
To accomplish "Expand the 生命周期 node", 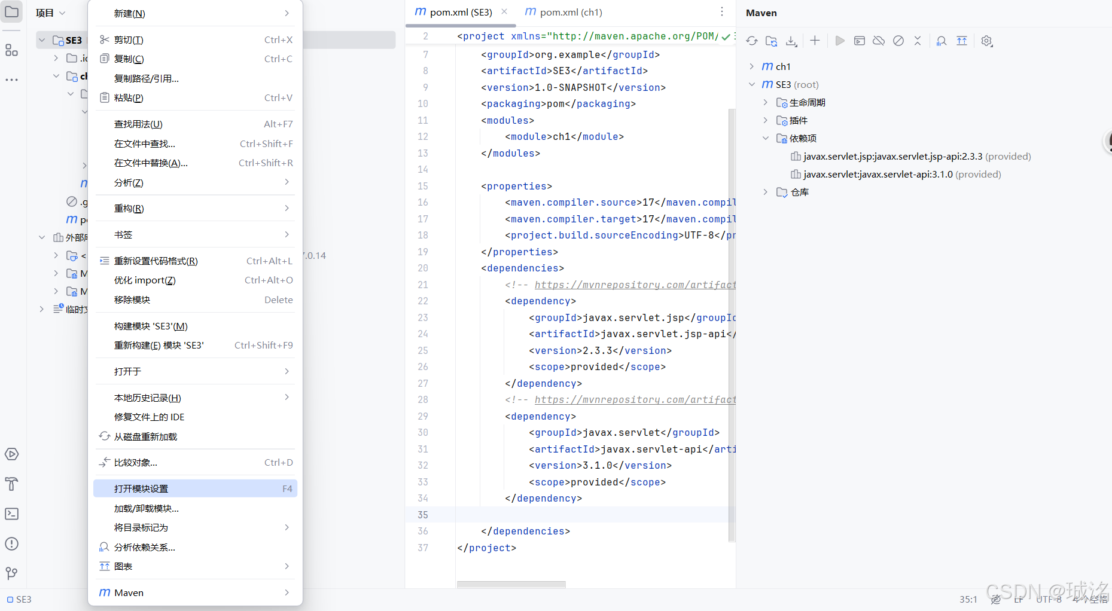I will [x=765, y=102].
